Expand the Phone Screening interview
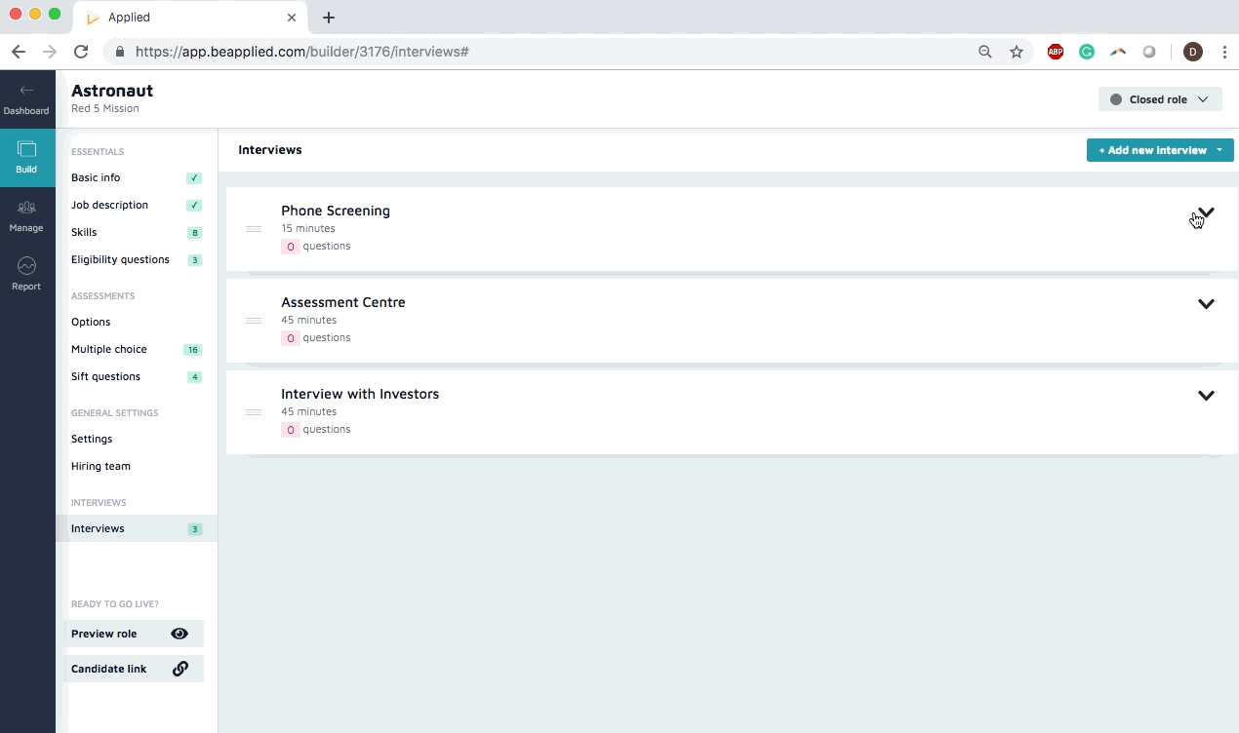 coord(1206,212)
